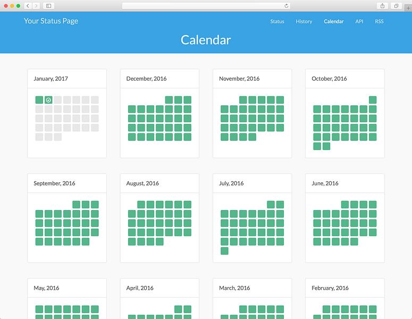Open the RSS feed link
This screenshot has height=319, width=412.
pyautogui.click(x=379, y=22)
